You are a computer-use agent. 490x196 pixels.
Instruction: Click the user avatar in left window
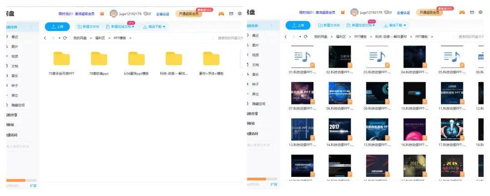(113, 14)
